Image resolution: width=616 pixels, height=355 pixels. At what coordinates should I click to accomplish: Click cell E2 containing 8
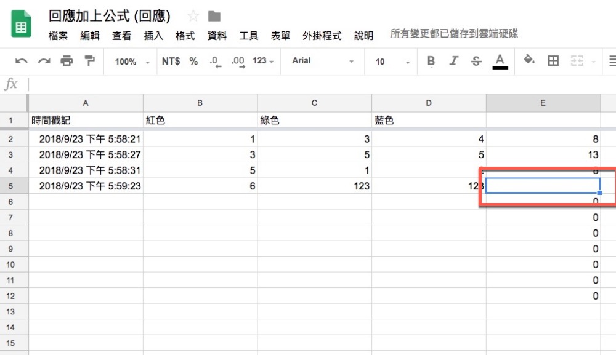[543, 139]
